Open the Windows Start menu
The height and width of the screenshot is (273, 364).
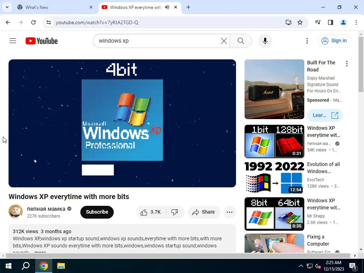9,266
